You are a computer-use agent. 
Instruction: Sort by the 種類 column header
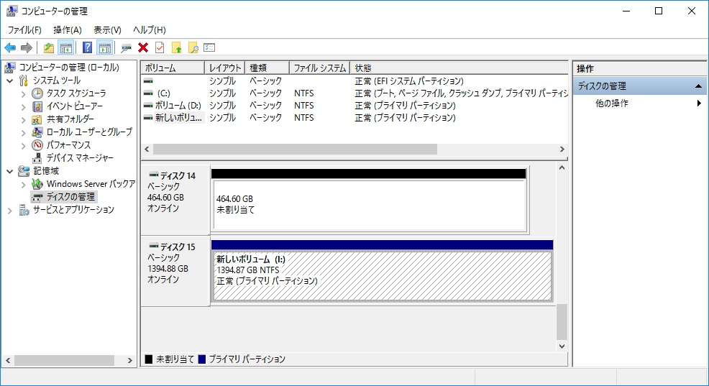[267, 68]
